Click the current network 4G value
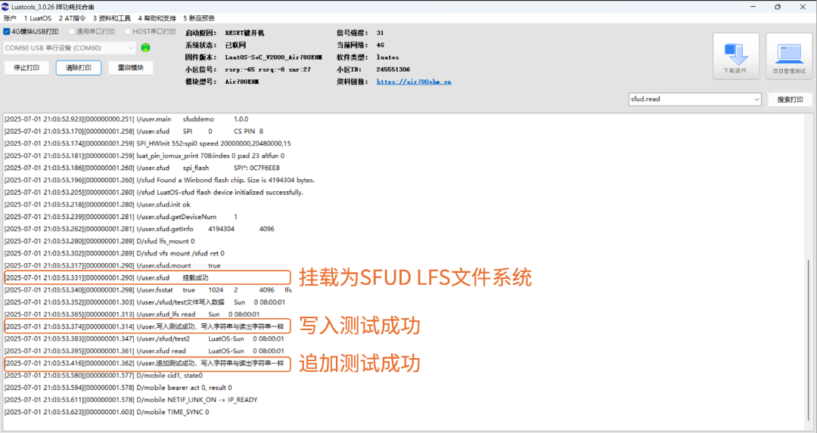 coord(381,45)
